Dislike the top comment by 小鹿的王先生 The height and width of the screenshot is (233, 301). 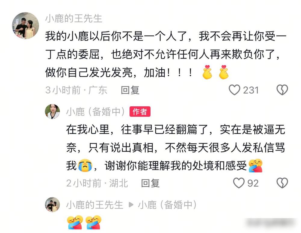tap(282, 90)
